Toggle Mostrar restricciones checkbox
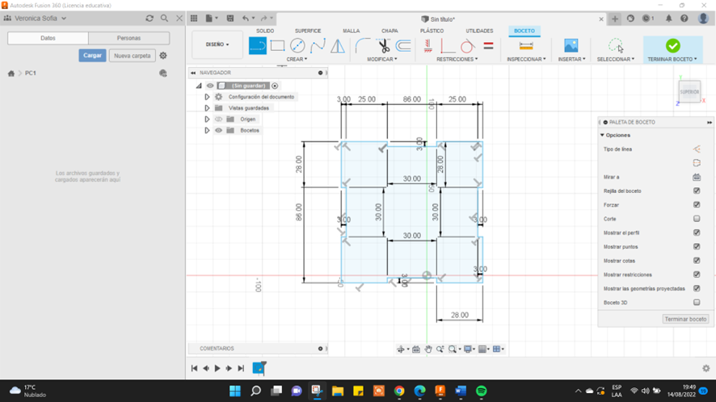 [x=697, y=274]
